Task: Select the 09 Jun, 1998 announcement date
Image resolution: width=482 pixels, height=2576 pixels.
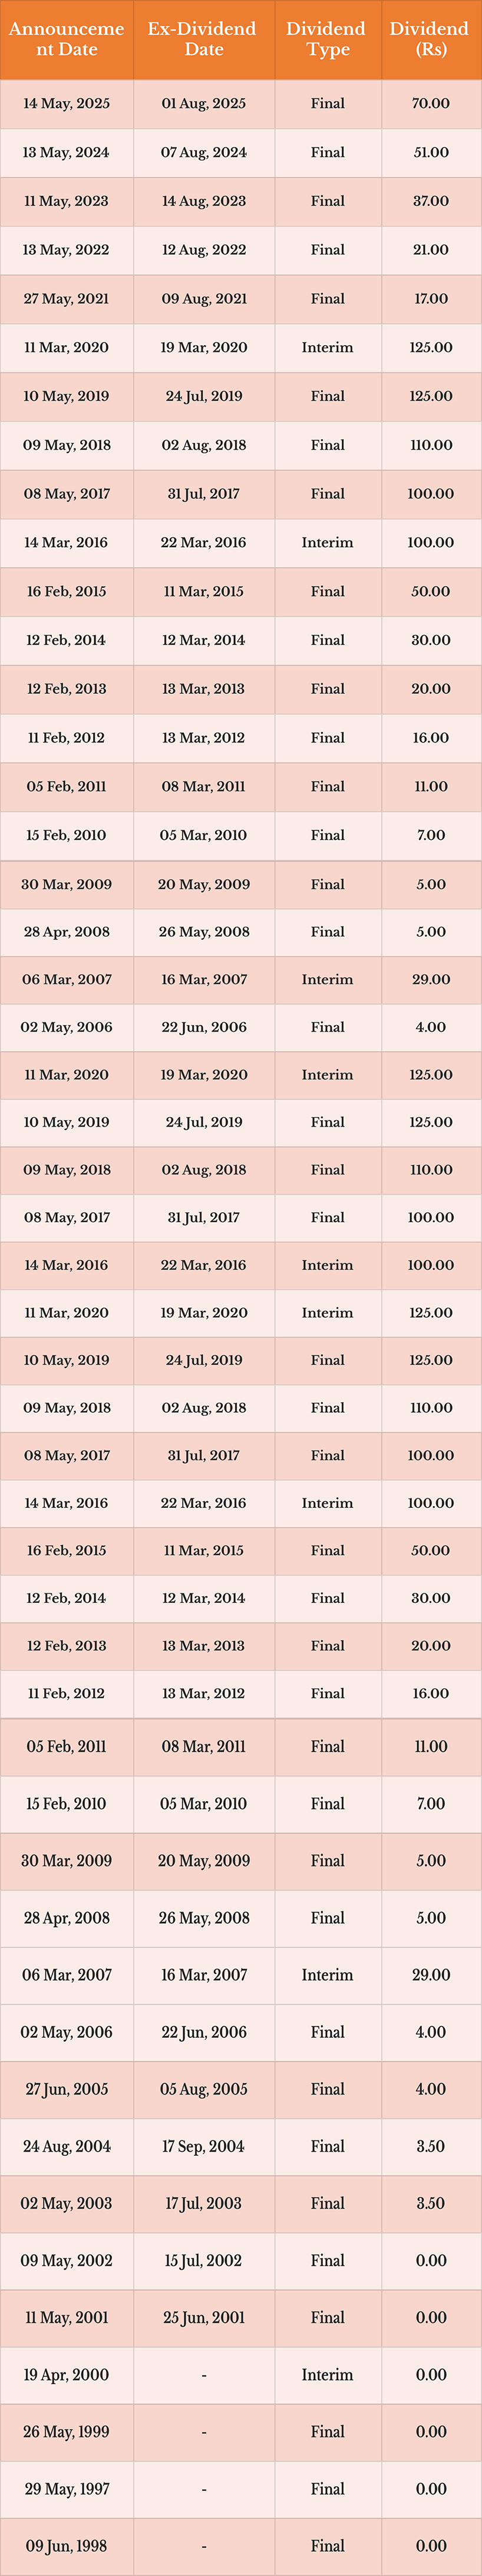Action: (x=67, y=2545)
